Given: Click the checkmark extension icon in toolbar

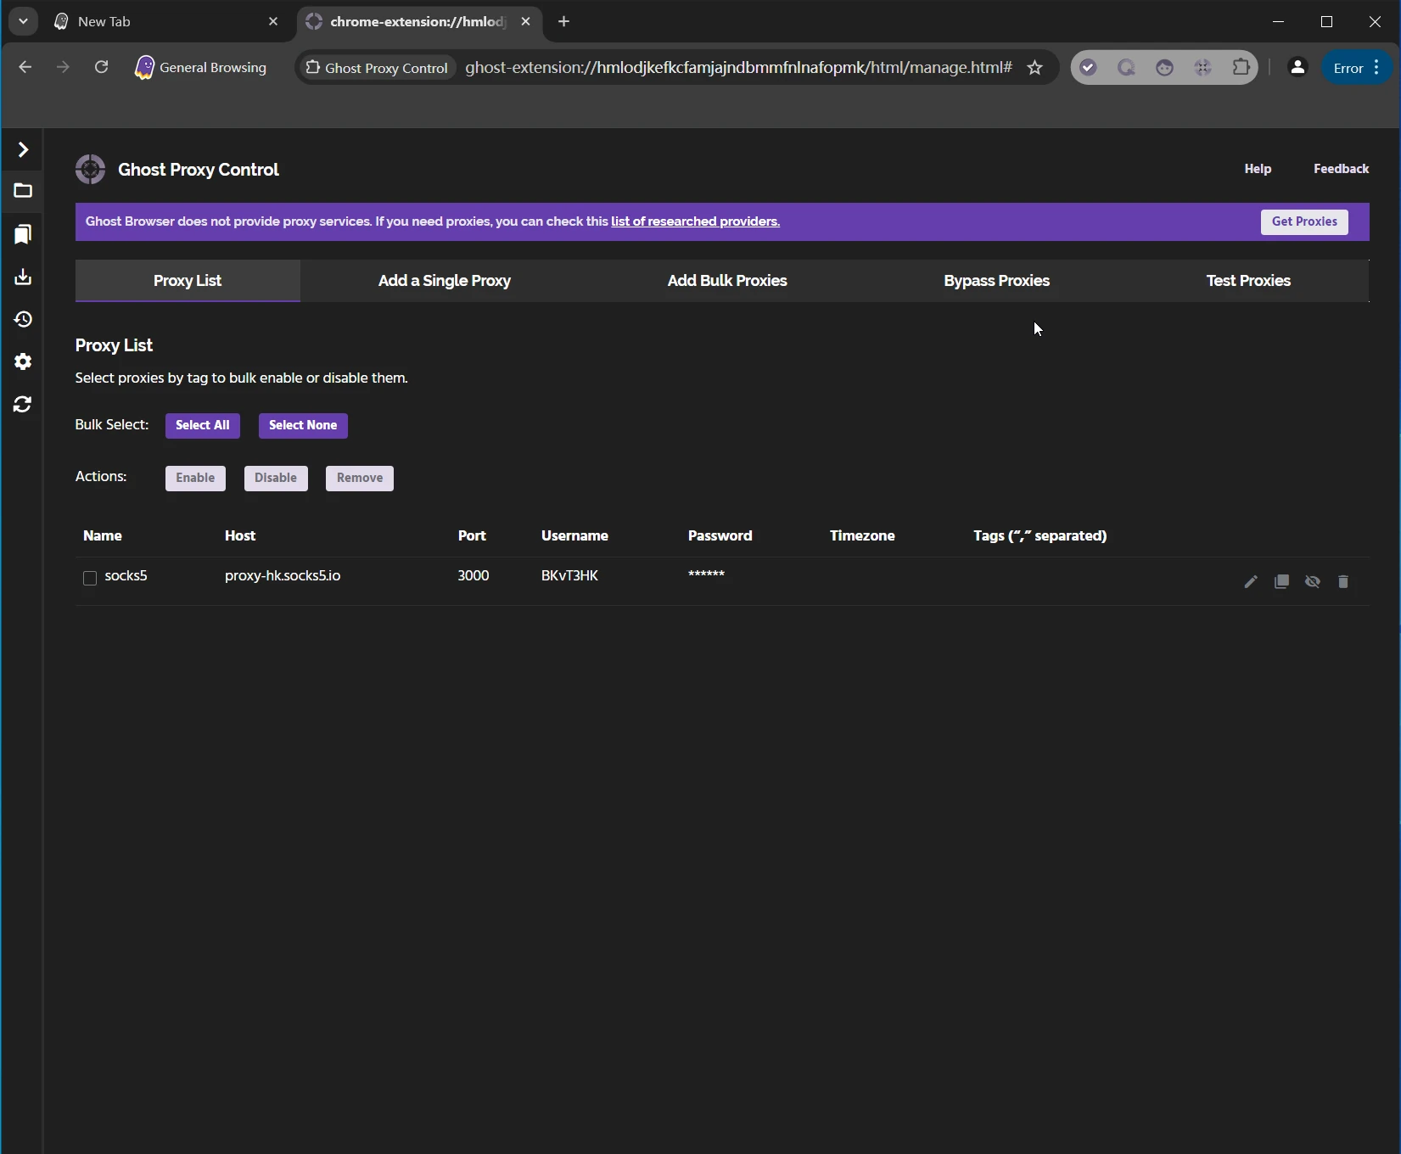Looking at the screenshot, I should 1088,68.
